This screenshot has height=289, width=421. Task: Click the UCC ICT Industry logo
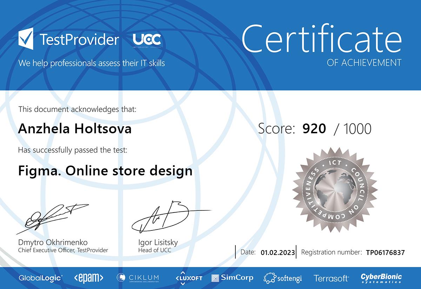(x=147, y=41)
